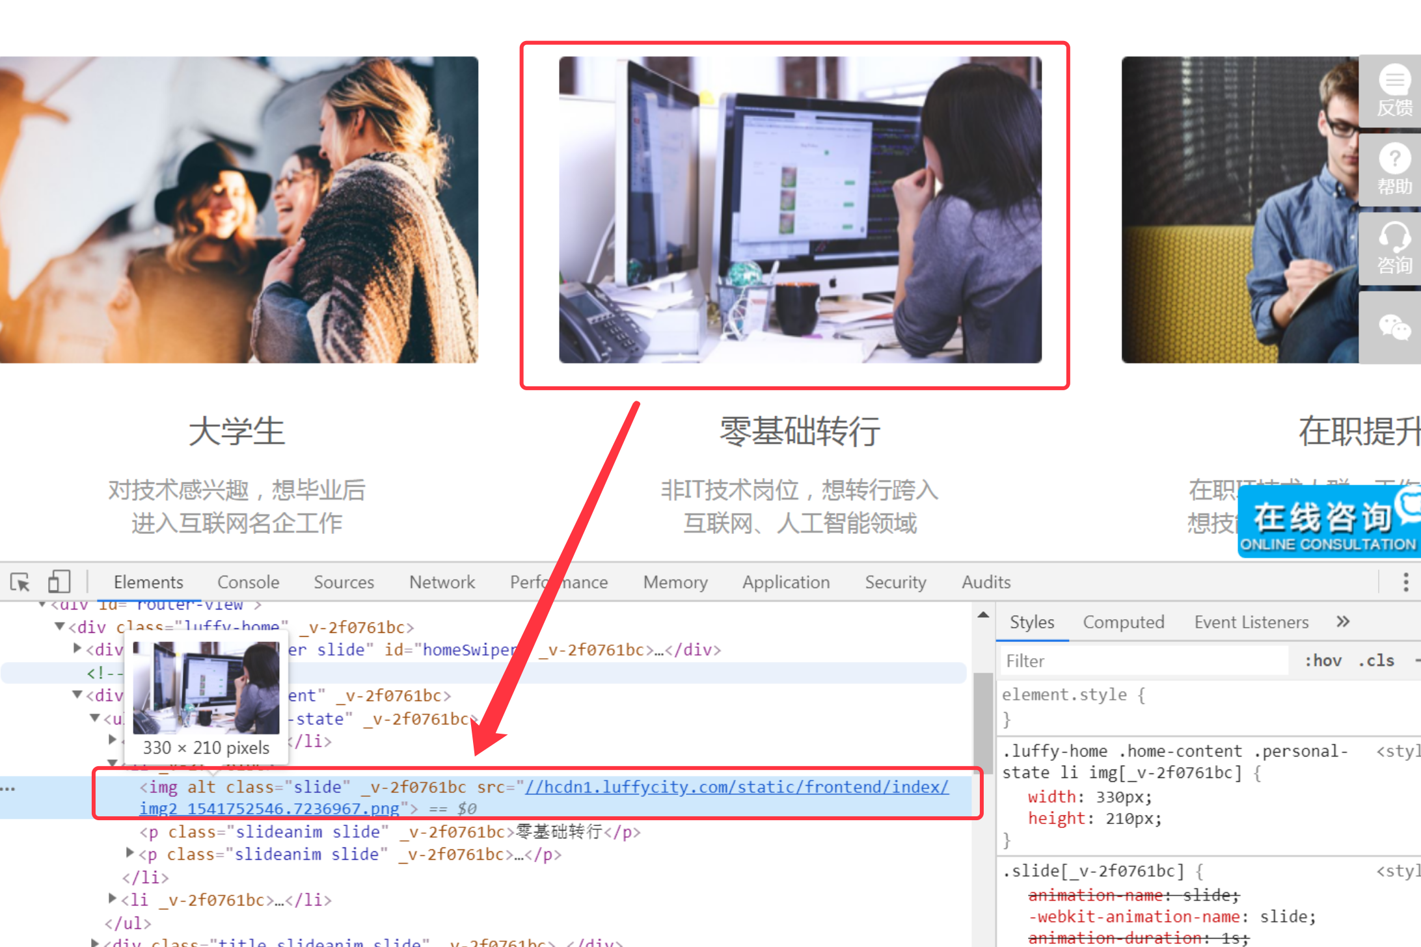Image resolution: width=1421 pixels, height=947 pixels.
Task: Collapse the luffy-home div node
Action: pos(60,626)
